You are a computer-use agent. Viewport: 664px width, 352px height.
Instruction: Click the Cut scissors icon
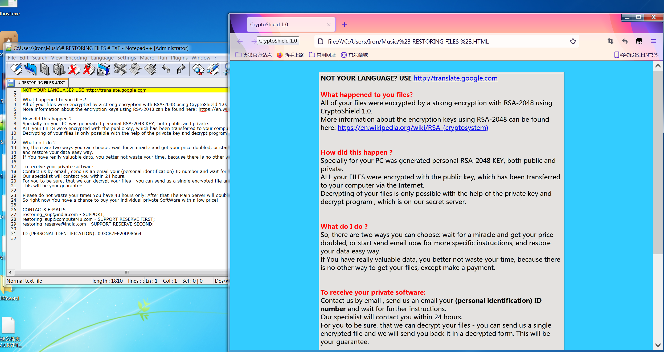(x=120, y=69)
